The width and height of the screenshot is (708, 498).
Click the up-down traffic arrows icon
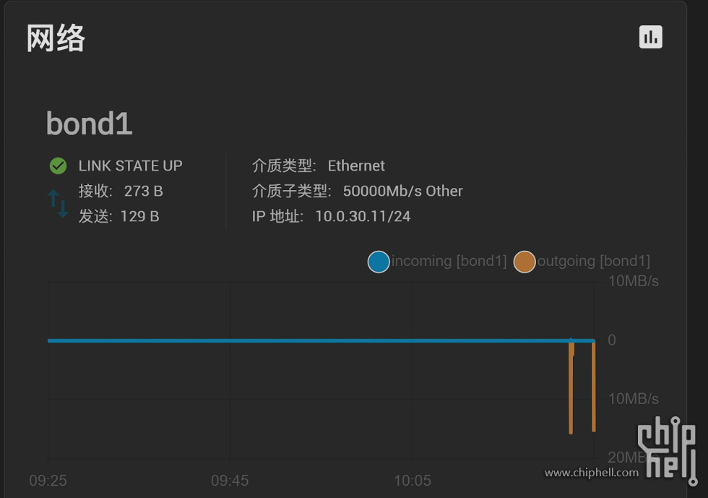coord(58,204)
